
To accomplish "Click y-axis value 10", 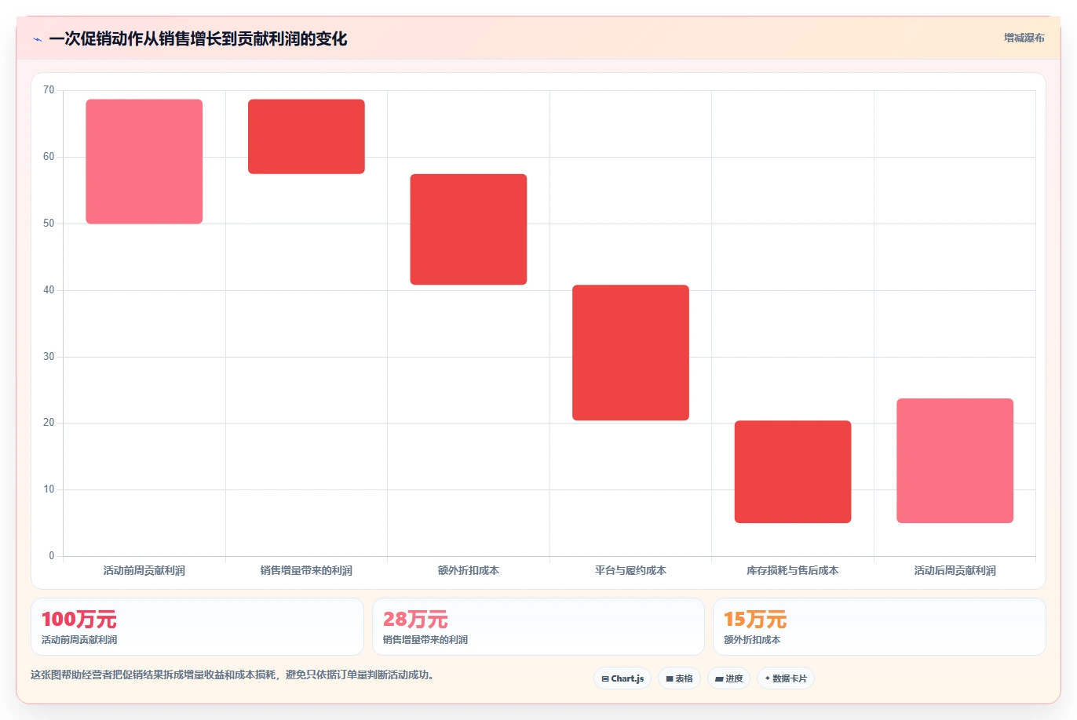I will coord(49,489).
